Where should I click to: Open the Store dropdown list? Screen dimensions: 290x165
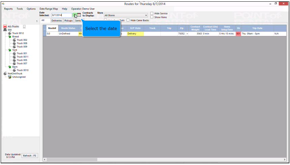pyautogui.click(x=146, y=15)
